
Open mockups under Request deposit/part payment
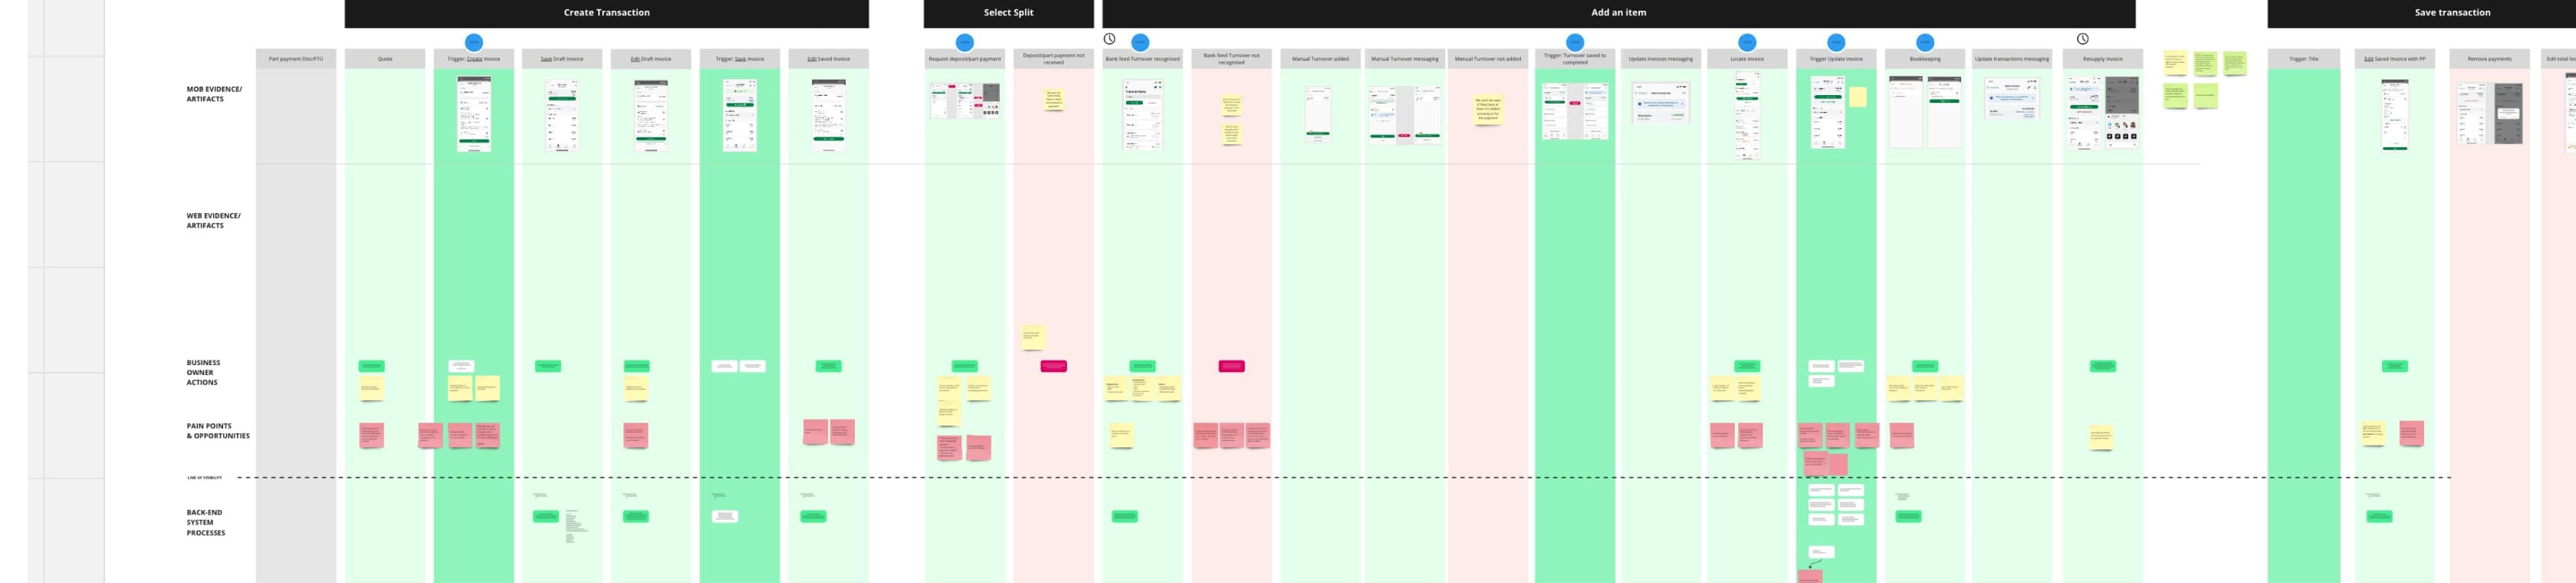pos(965,101)
